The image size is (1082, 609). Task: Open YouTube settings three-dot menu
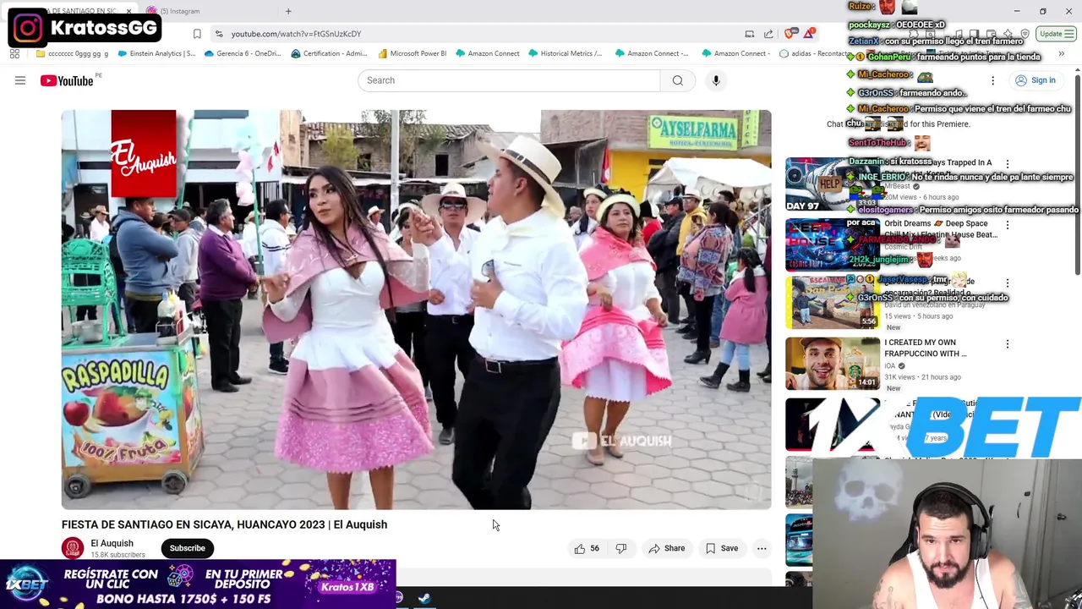coord(992,80)
